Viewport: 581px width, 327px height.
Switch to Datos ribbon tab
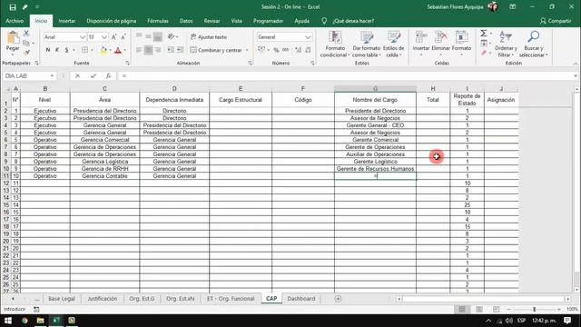[186, 21]
